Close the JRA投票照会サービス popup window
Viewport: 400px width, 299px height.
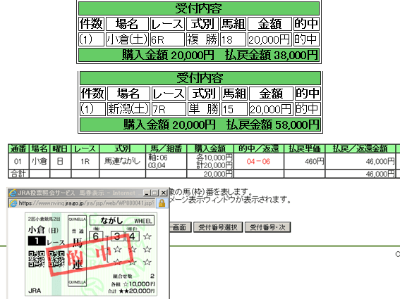click(x=163, y=193)
